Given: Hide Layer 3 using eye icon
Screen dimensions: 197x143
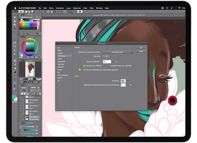Looking at the screenshot, I should pos(21,101).
